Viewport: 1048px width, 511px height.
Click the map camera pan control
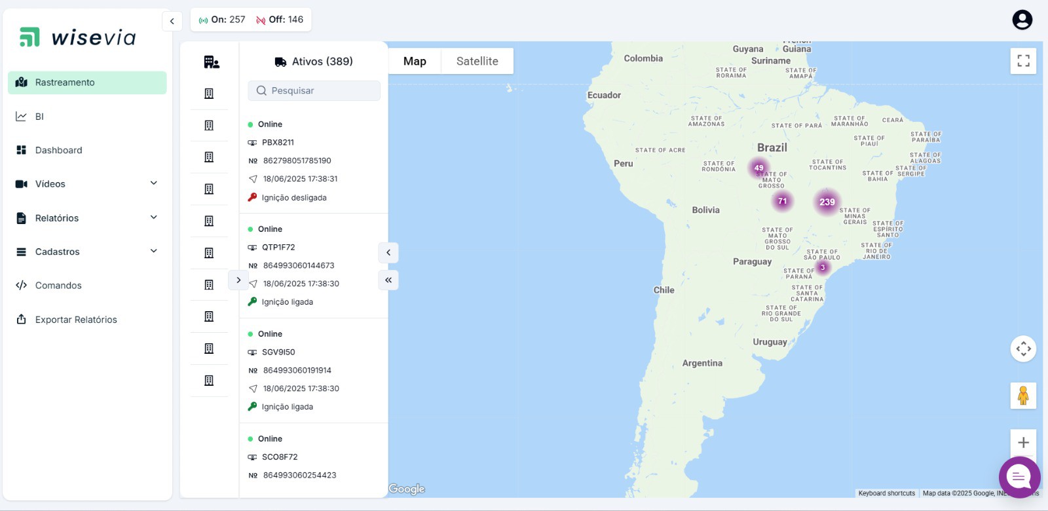tap(1023, 349)
